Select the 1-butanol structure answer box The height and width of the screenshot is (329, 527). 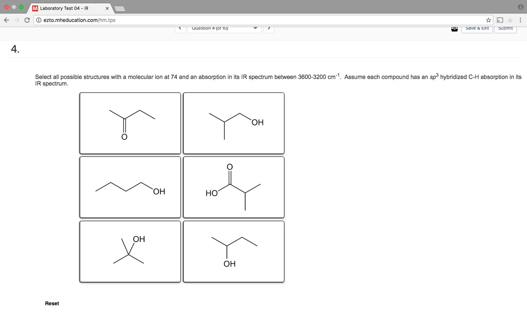130,187
